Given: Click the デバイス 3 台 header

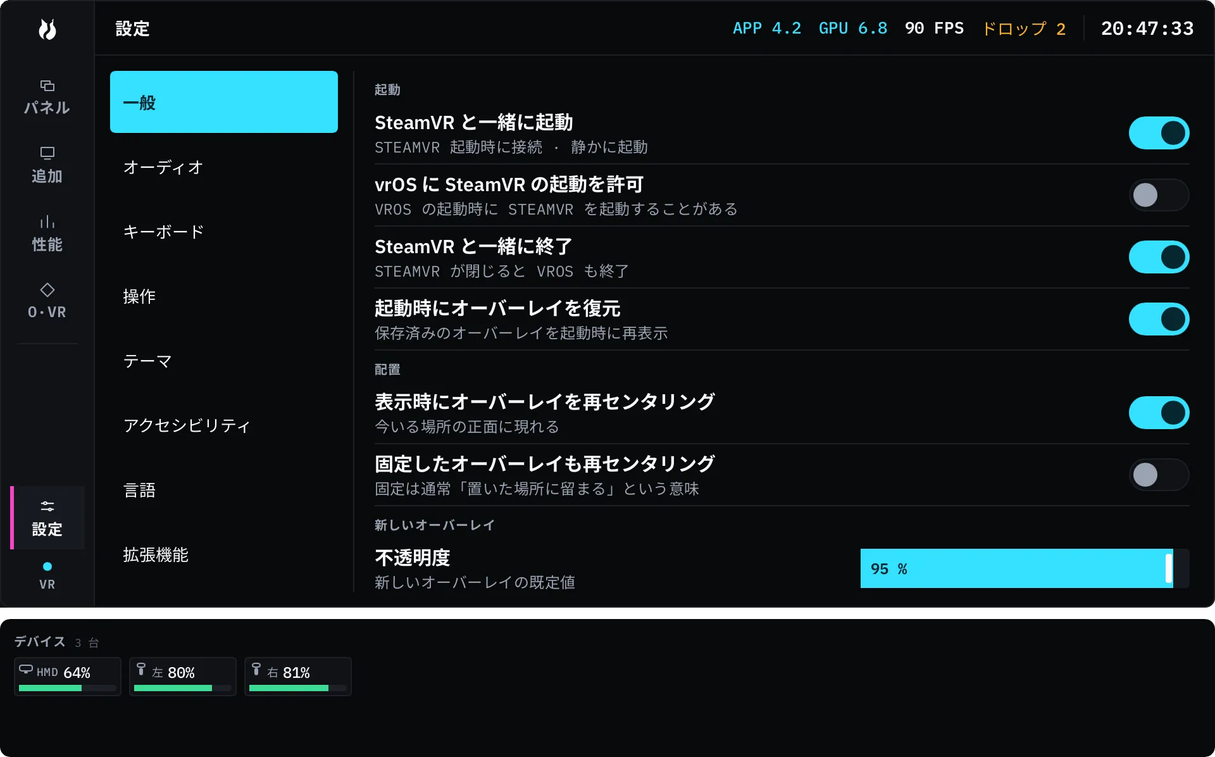Looking at the screenshot, I should (57, 642).
